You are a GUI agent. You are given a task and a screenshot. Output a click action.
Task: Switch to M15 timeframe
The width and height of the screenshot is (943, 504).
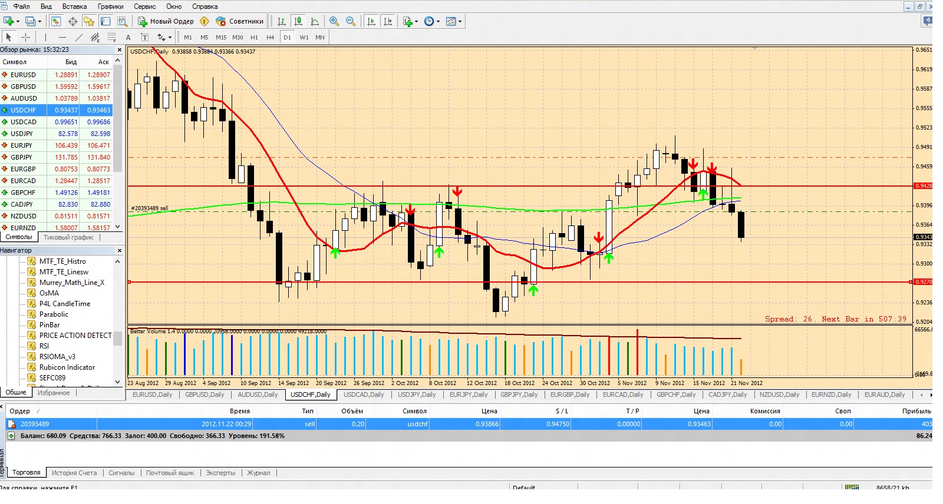[x=221, y=37]
